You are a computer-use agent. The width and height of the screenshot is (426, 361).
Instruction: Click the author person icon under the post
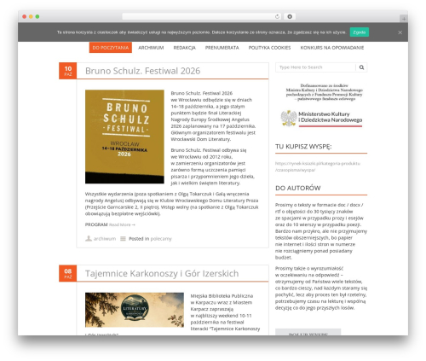(89, 238)
